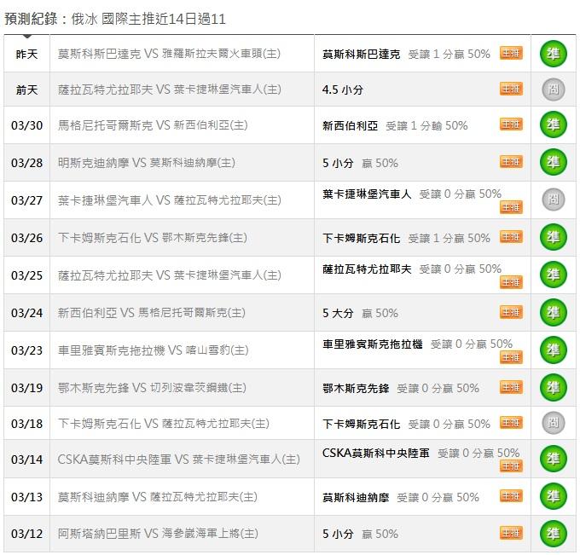Click the green 準 icon in the 03/26 row
The height and width of the screenshot is (555, 580).
pos(553,237)
